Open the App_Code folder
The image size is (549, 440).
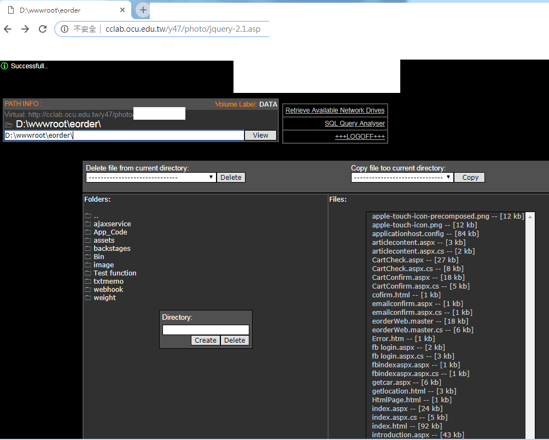[x=110, y=232]
